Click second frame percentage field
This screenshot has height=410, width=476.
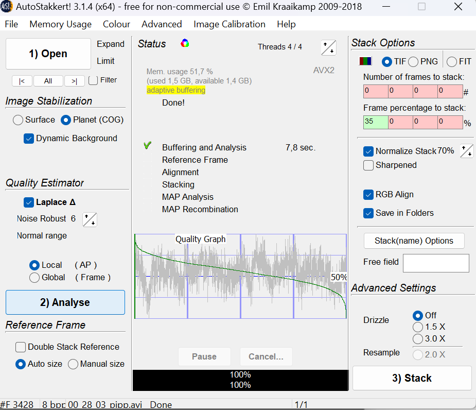click(x=401, y=122)
